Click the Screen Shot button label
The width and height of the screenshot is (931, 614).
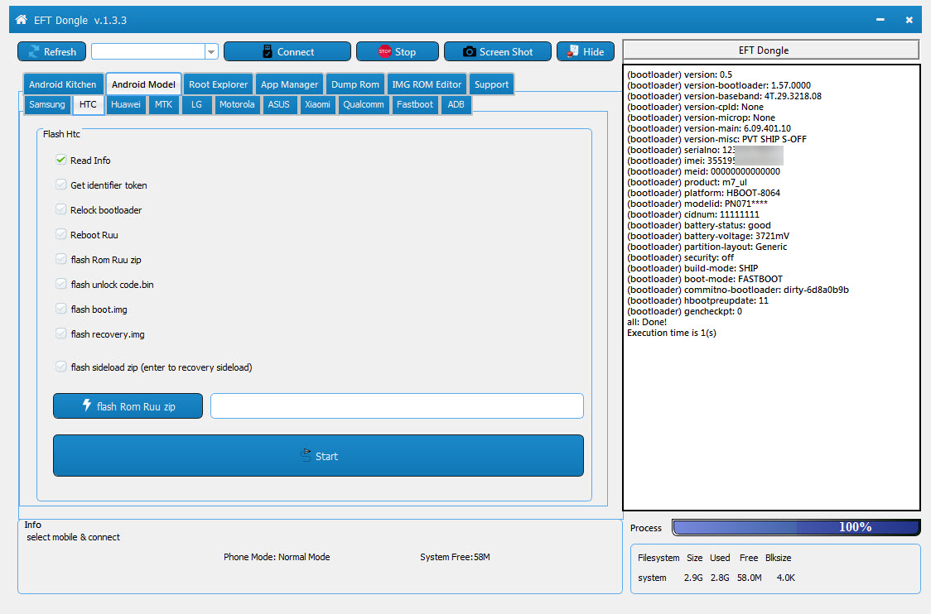point(506,51)
